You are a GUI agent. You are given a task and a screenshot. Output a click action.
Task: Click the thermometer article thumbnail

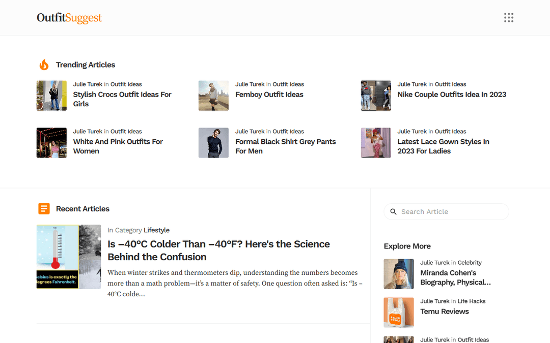click(x=69, y=257)
